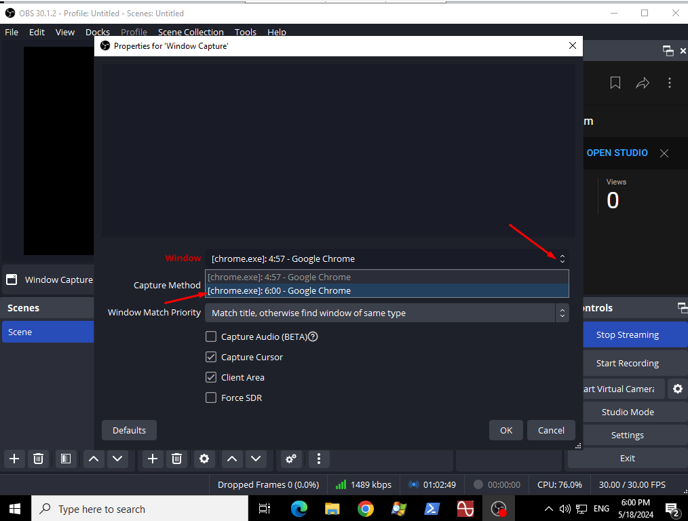Enable the Capture Audio (BETA) checkbox

[211, 336]
